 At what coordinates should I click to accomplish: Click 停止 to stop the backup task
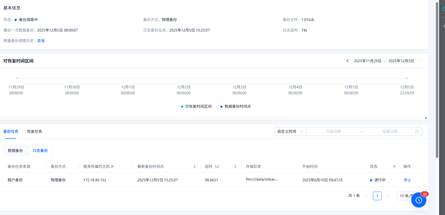pos(407,180)
